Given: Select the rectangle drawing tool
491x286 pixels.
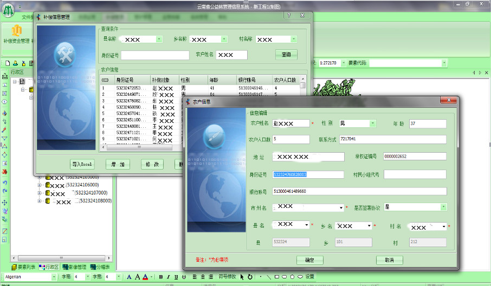Looking at the screenshot, I should pos(276,277).
